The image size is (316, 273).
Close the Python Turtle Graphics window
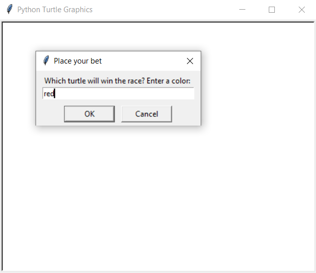[301, 10]
